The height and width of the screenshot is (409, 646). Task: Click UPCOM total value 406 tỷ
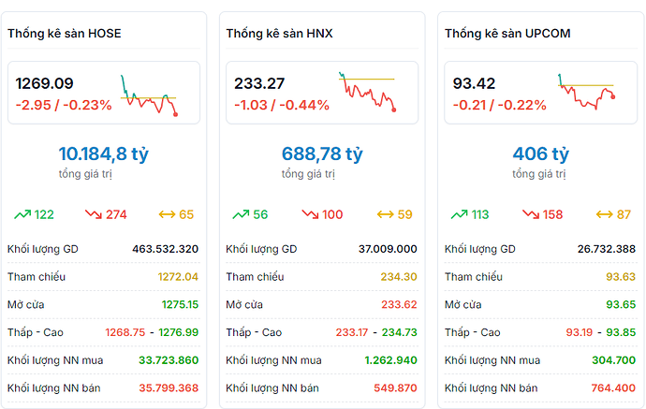click(x=540, y=153)
